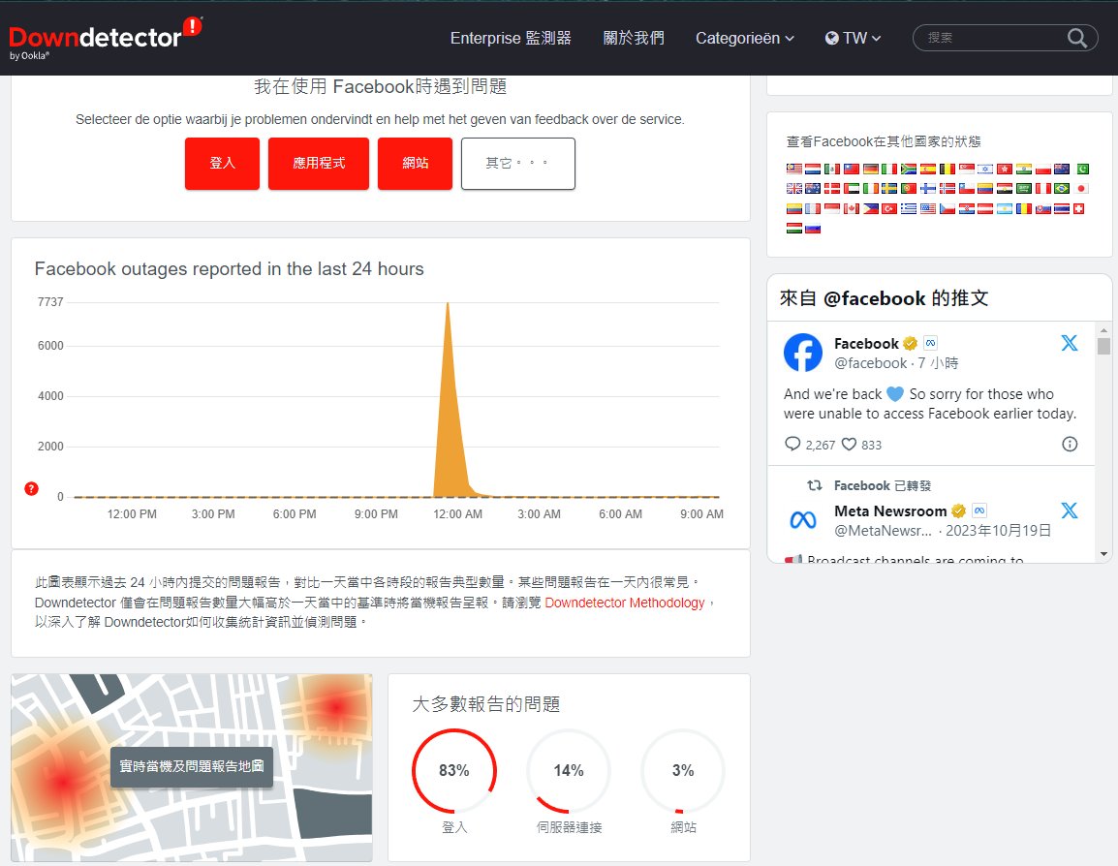Screen dimensions: 1118x866
Task: Click the gold verified badge beside Meta Newsroom
Action: point(958,511)
